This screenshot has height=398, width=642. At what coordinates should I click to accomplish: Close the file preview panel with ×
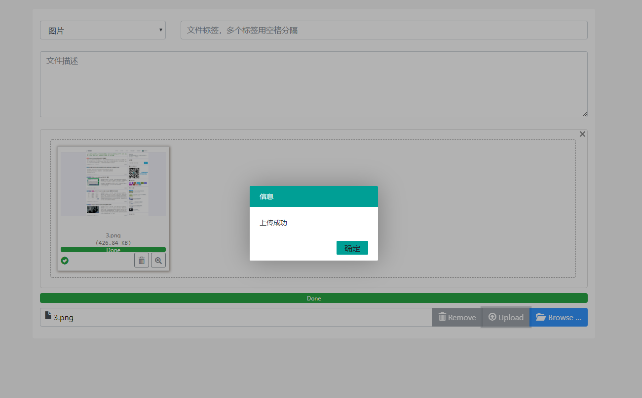click(582, 134)
